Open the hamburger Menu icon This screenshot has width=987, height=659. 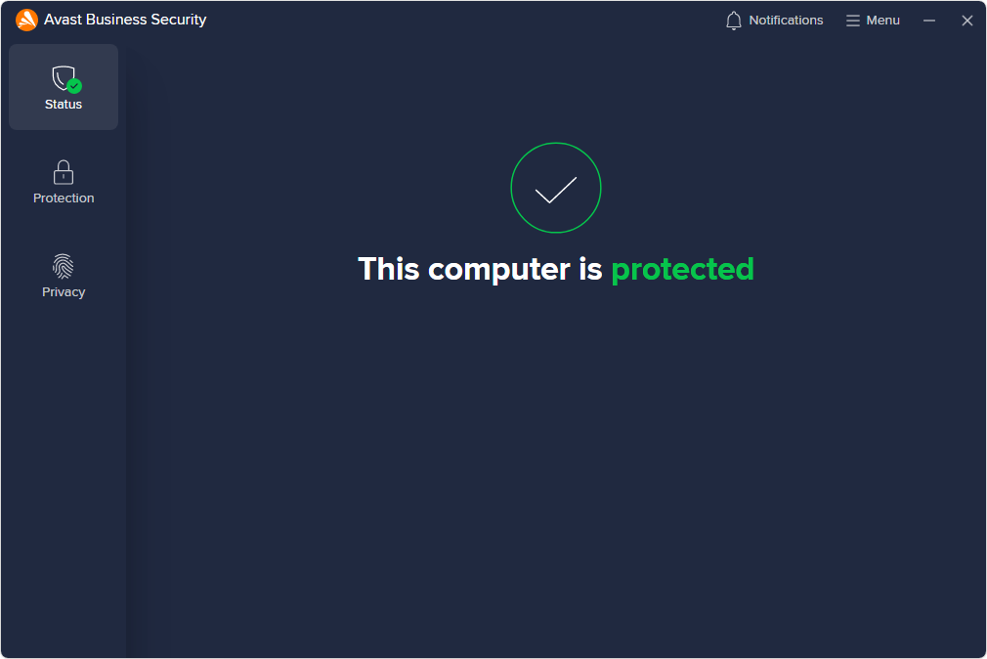(853, 21)
